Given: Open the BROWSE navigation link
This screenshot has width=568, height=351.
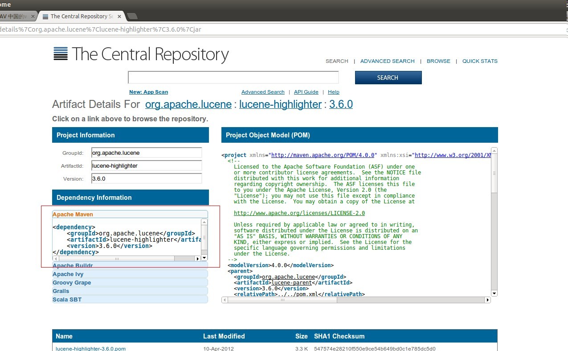Looking at the screenshot, I should click(x=438, y=61).
